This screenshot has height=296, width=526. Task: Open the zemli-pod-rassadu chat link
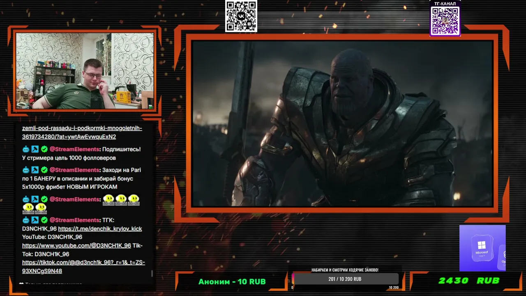click(x=82, y=132)
